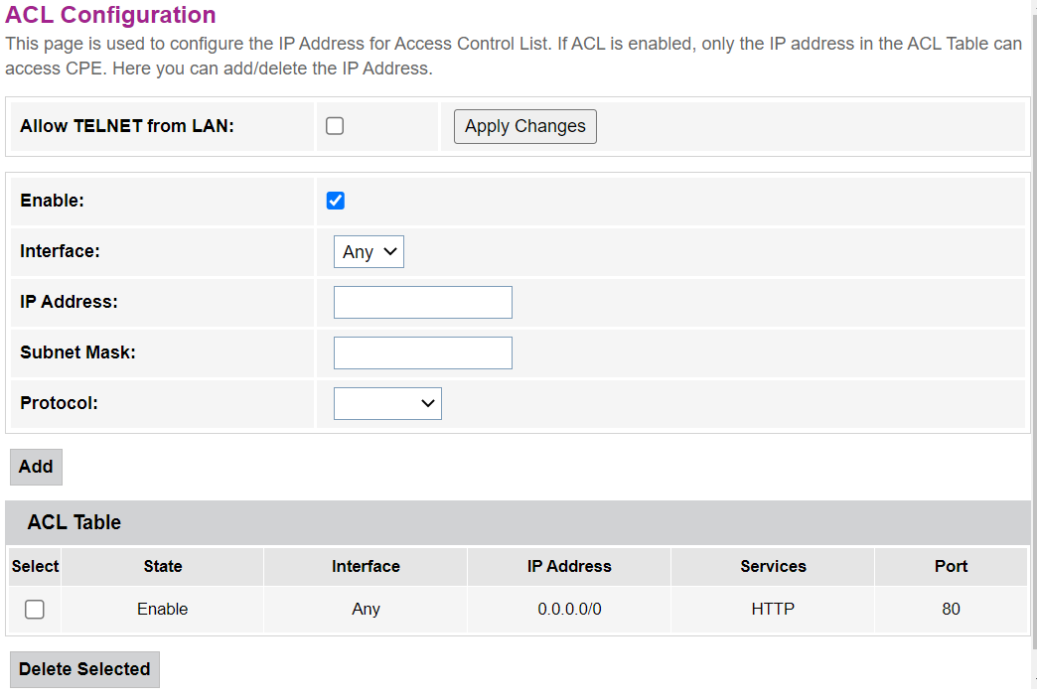Click the Services column header
This screenshot has width=1037, height=699.
[773, 566]
